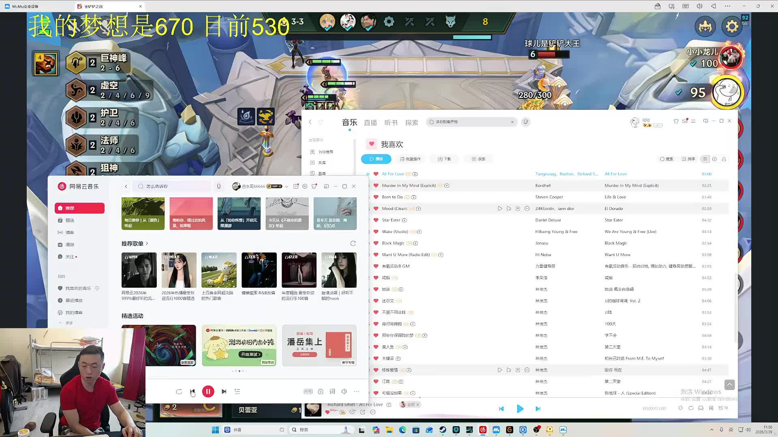This screenshot has width=778, height=437.
Task: Switch to the 直播 tab
Action: 370,123
